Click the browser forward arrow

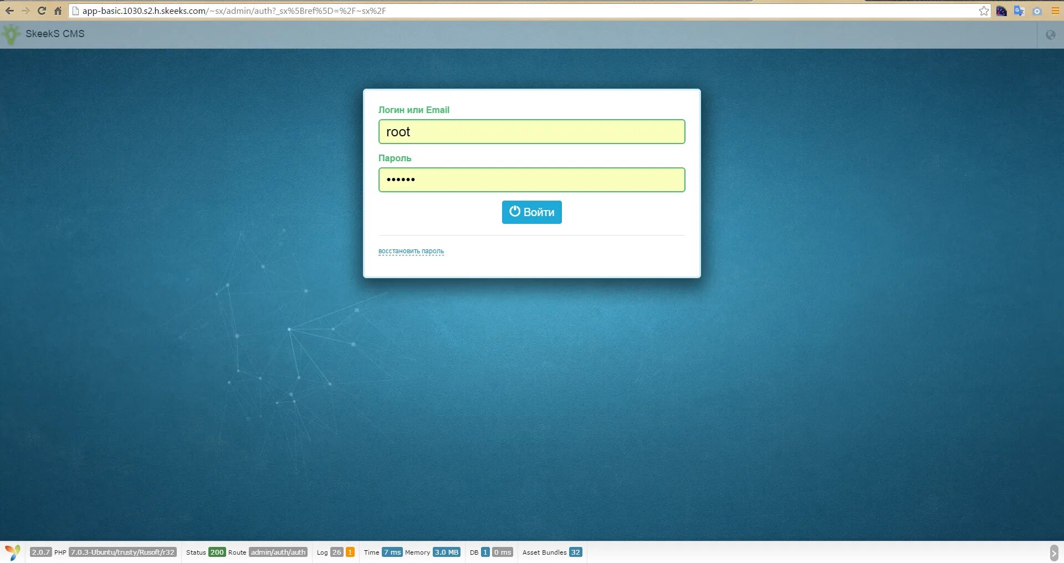click(x=25, y=11)
